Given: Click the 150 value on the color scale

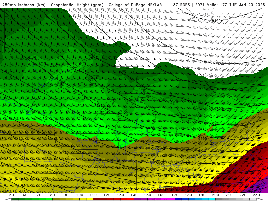Looking at the screenshot, I should [x=148, y=195].
